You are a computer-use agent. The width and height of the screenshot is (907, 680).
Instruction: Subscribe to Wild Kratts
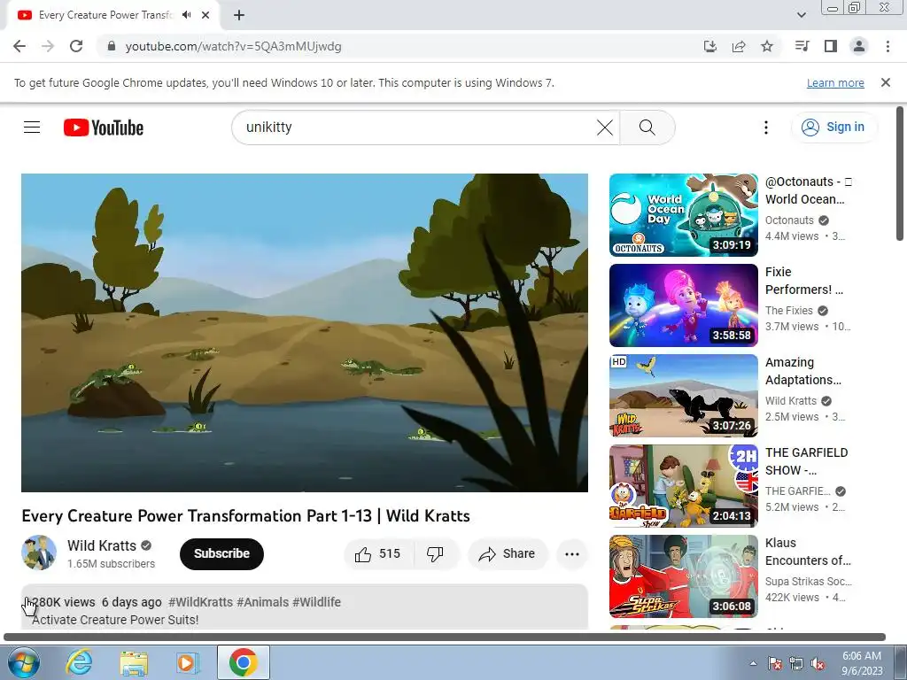pos(221,554)
